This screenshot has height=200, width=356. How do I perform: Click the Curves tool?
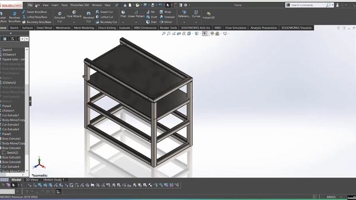pos(196,14)
